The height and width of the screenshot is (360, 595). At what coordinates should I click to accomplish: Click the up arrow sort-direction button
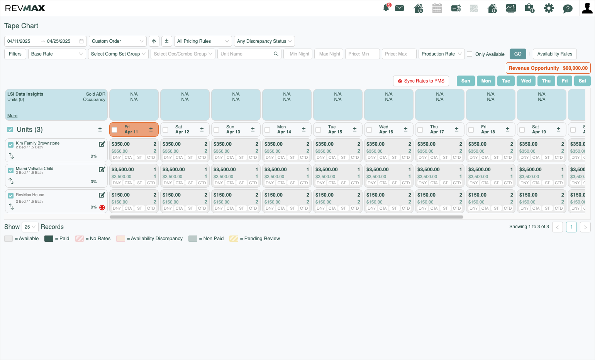tap(154, 41)
